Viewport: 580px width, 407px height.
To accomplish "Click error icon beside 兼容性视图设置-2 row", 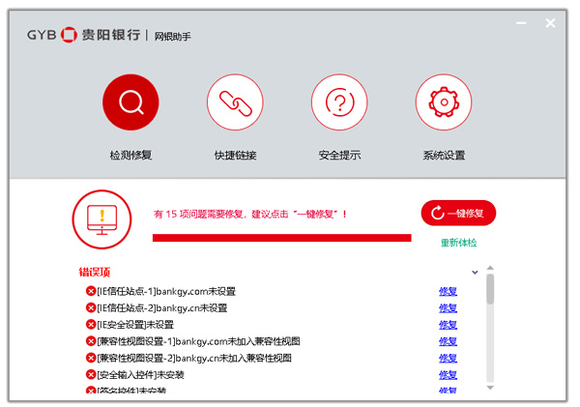I will 91,358.
